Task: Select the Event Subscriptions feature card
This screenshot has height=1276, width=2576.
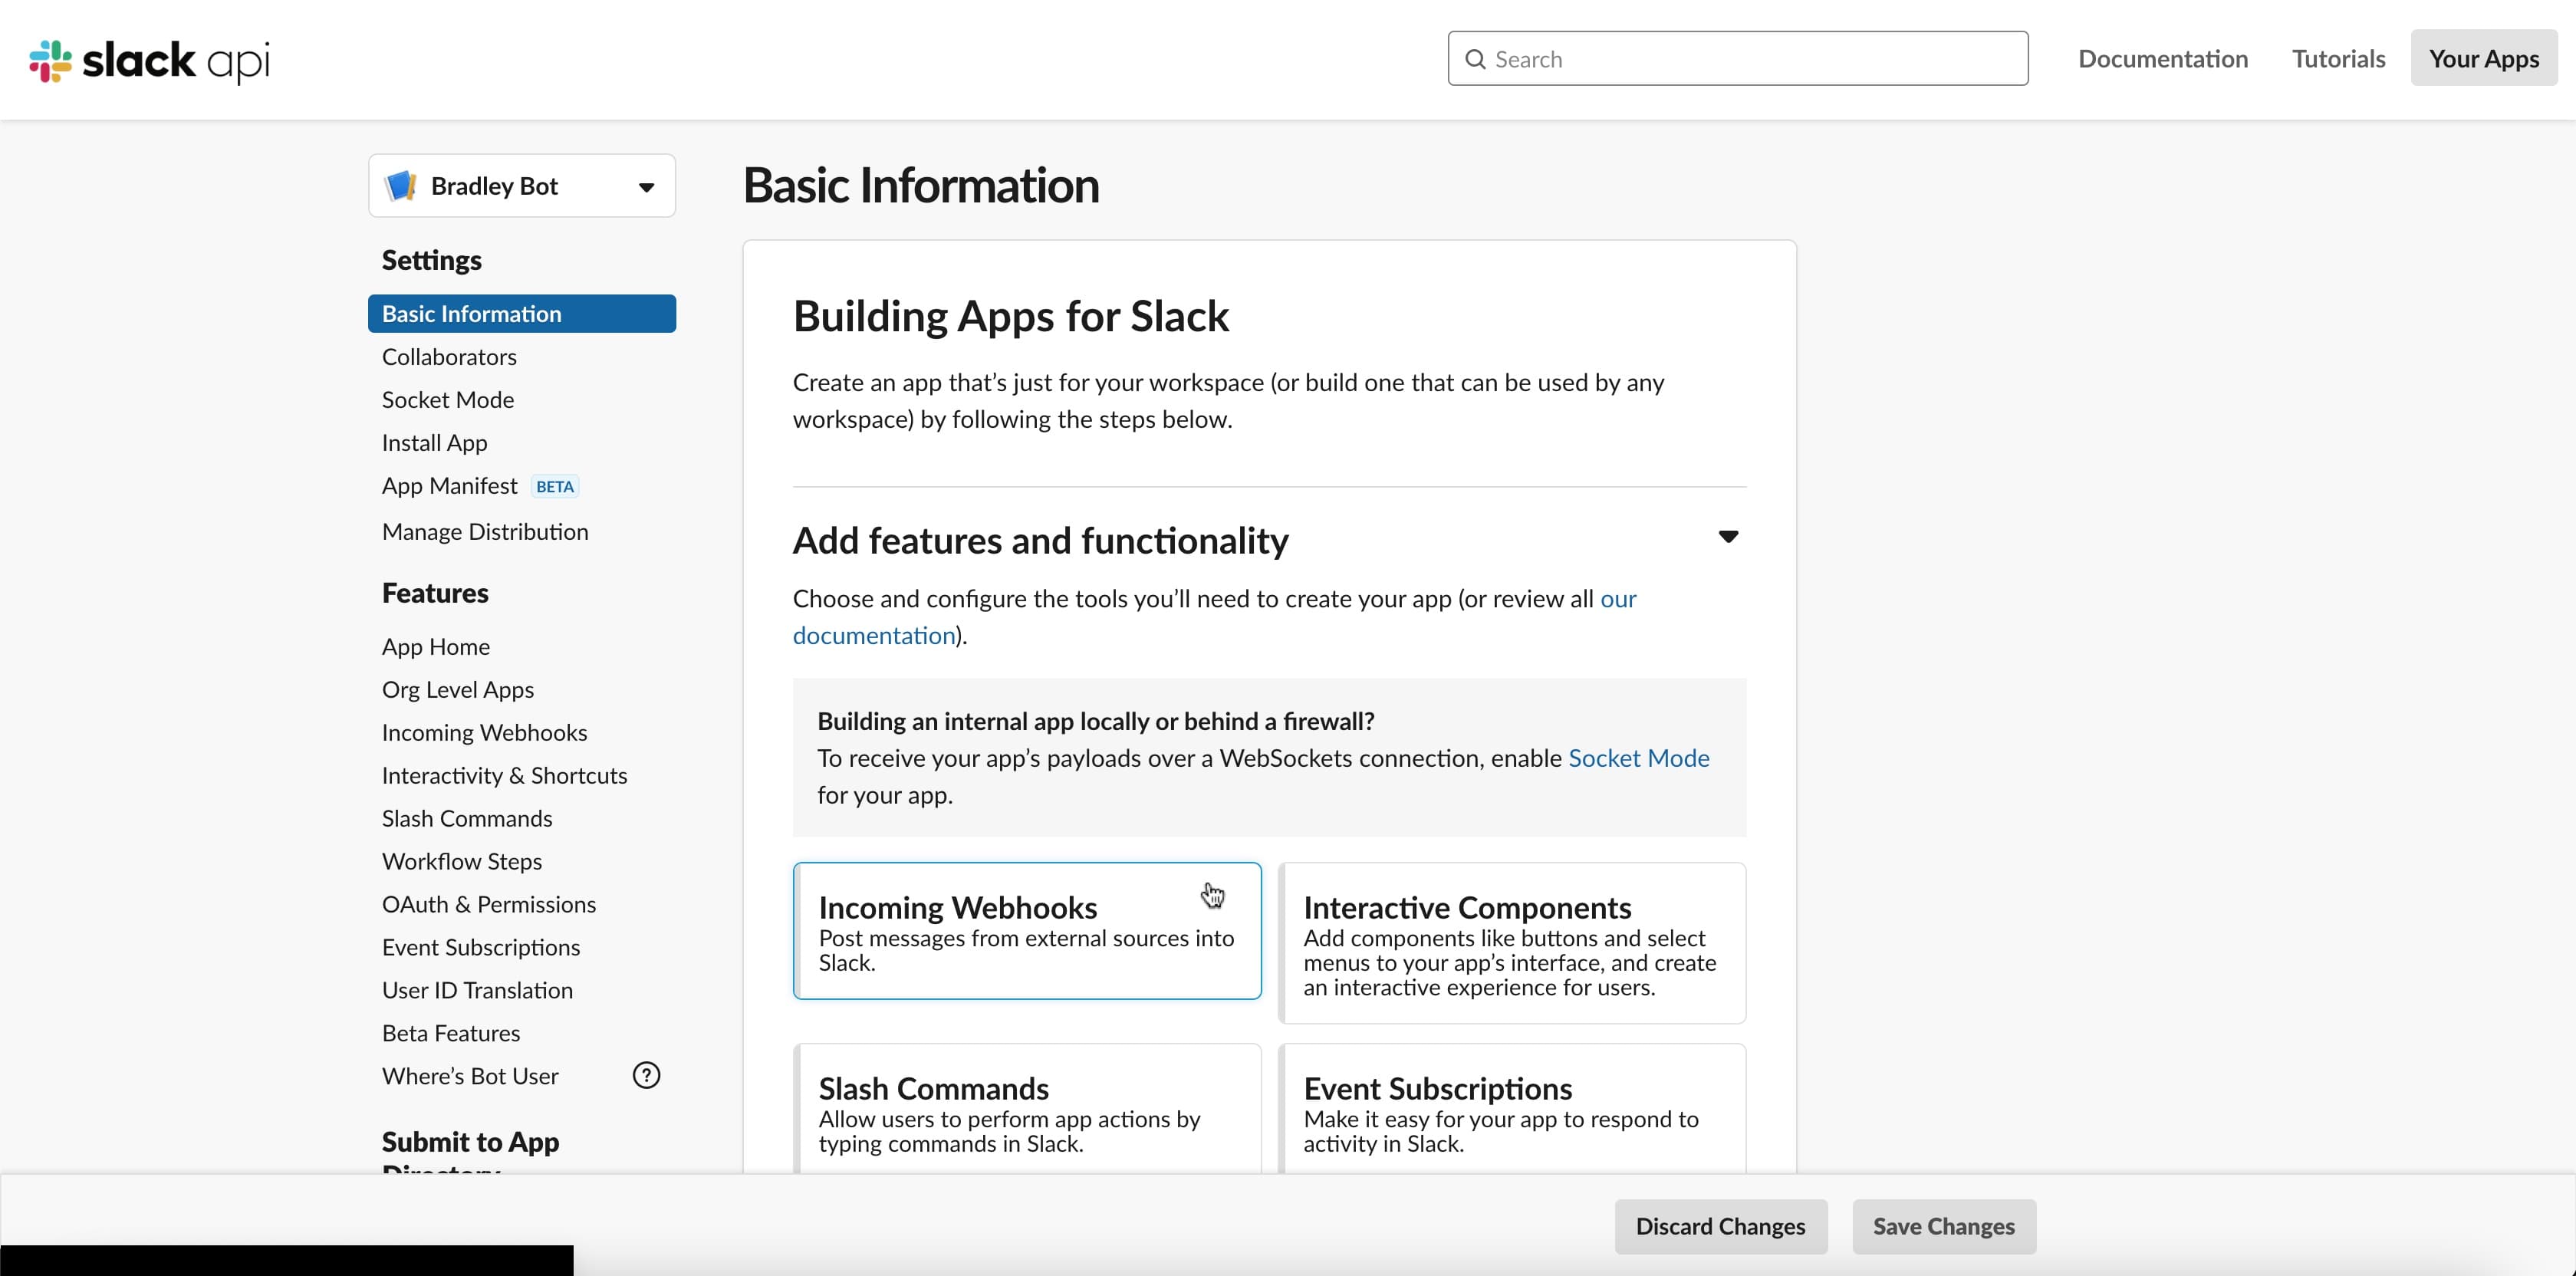Action: point(1512,1109)
